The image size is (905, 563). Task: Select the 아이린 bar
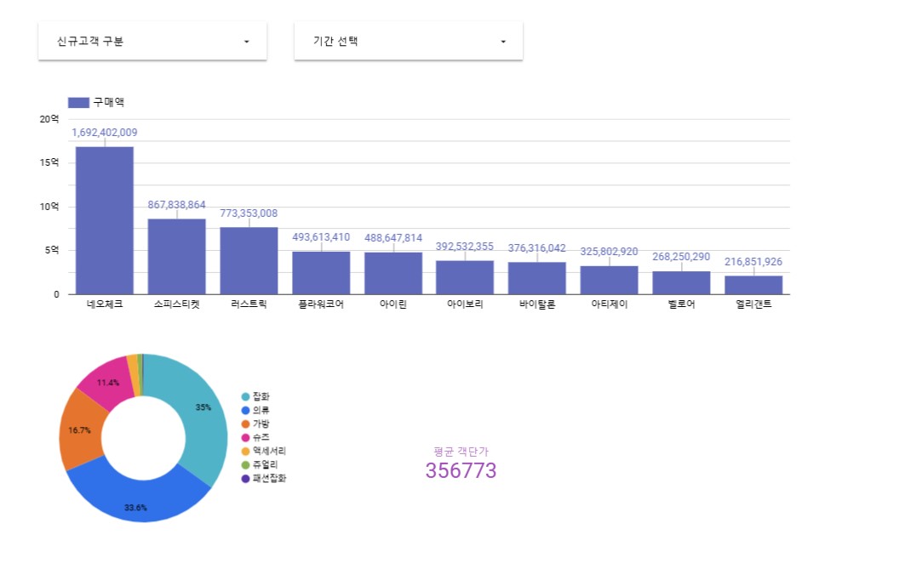393,274
